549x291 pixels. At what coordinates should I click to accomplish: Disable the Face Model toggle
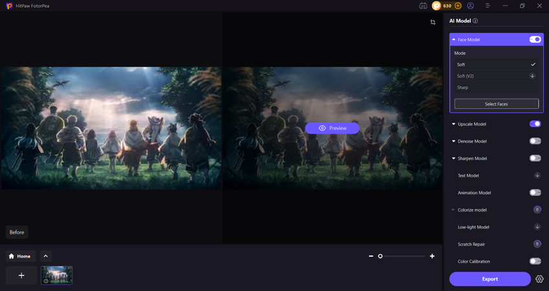click(x=535, y=39)
